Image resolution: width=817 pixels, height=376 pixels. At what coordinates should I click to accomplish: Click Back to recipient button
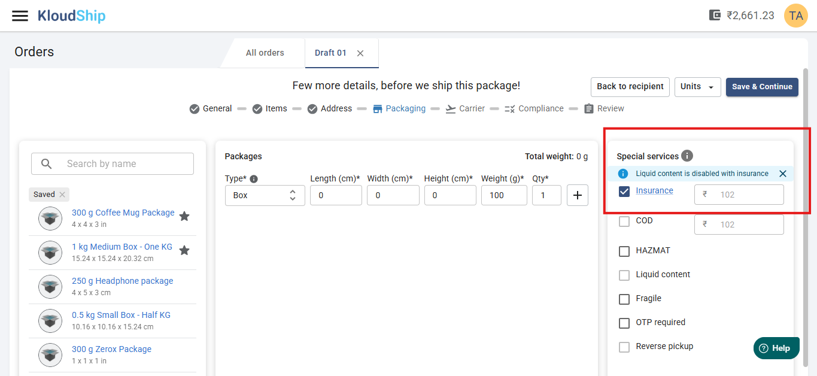tap(630, 87)
